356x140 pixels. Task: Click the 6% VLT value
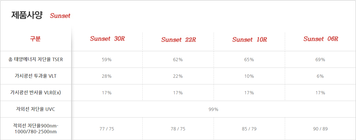coord(320,76)
